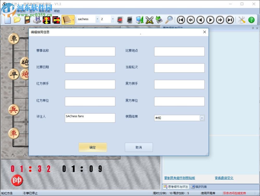The height and width of the screenshot is (196, 260).
Task: Open a chess game file
Action: (x=17, y=20)
